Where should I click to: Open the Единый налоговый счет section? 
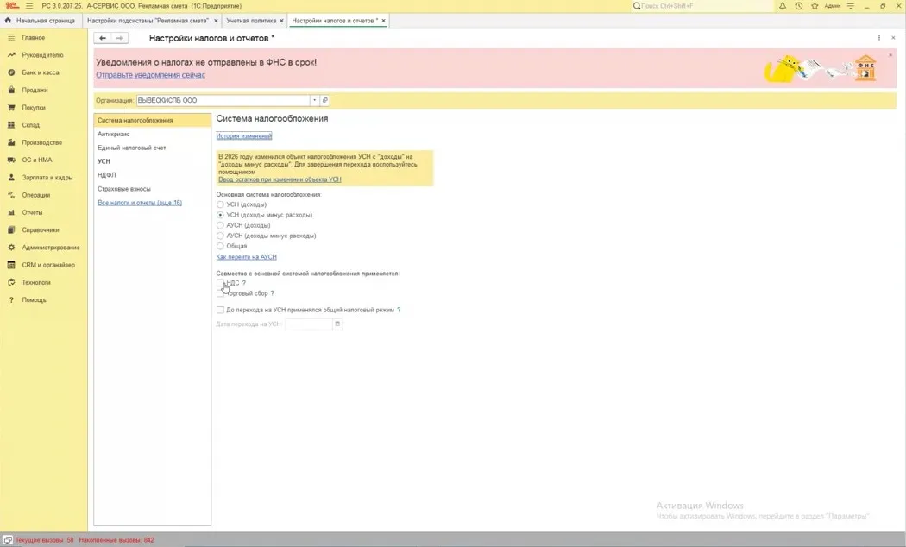pos(132,148)
